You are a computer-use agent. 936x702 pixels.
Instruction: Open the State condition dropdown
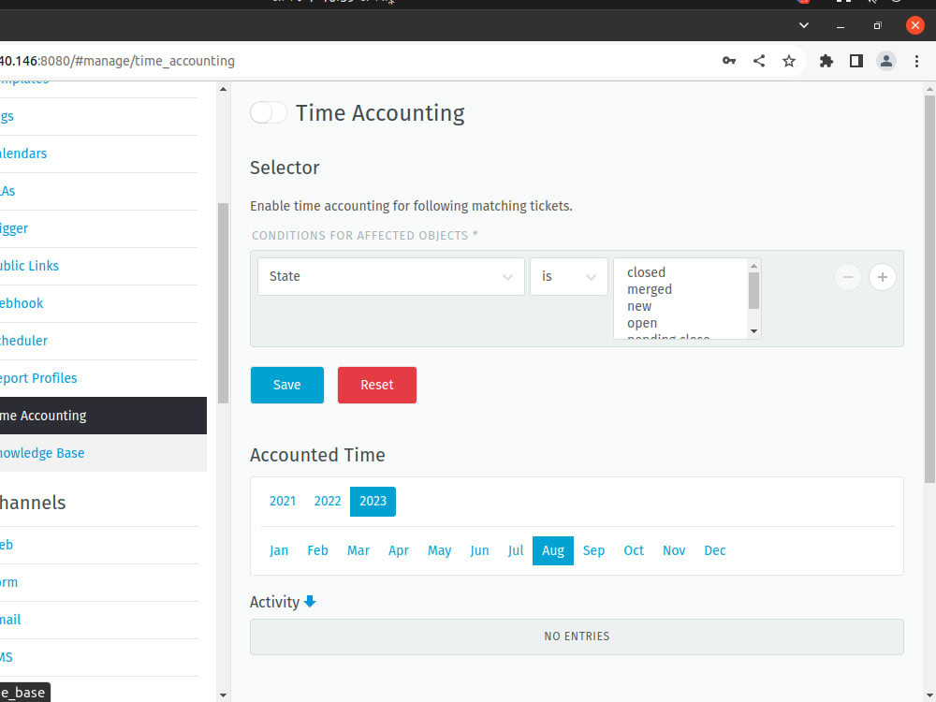click(x=390, y=276)
